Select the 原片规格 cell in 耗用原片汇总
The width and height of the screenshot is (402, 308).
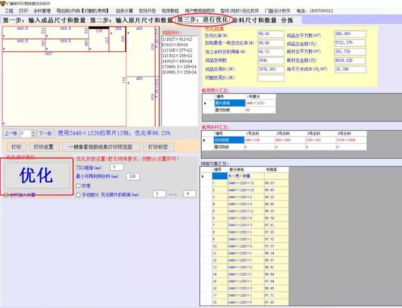click(x=230, y=103)
